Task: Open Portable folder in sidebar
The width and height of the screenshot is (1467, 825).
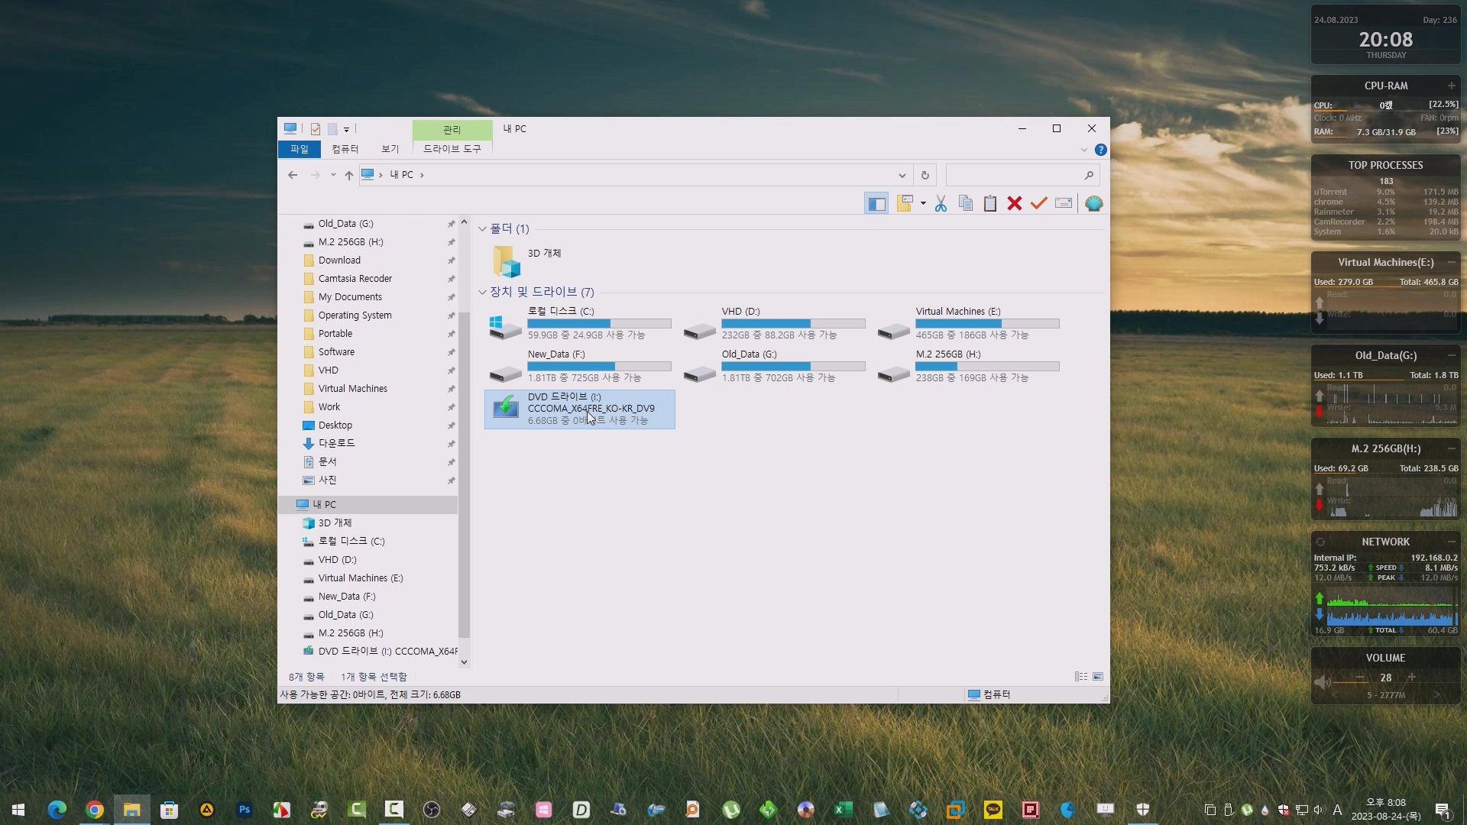Action: pos(335,334)
